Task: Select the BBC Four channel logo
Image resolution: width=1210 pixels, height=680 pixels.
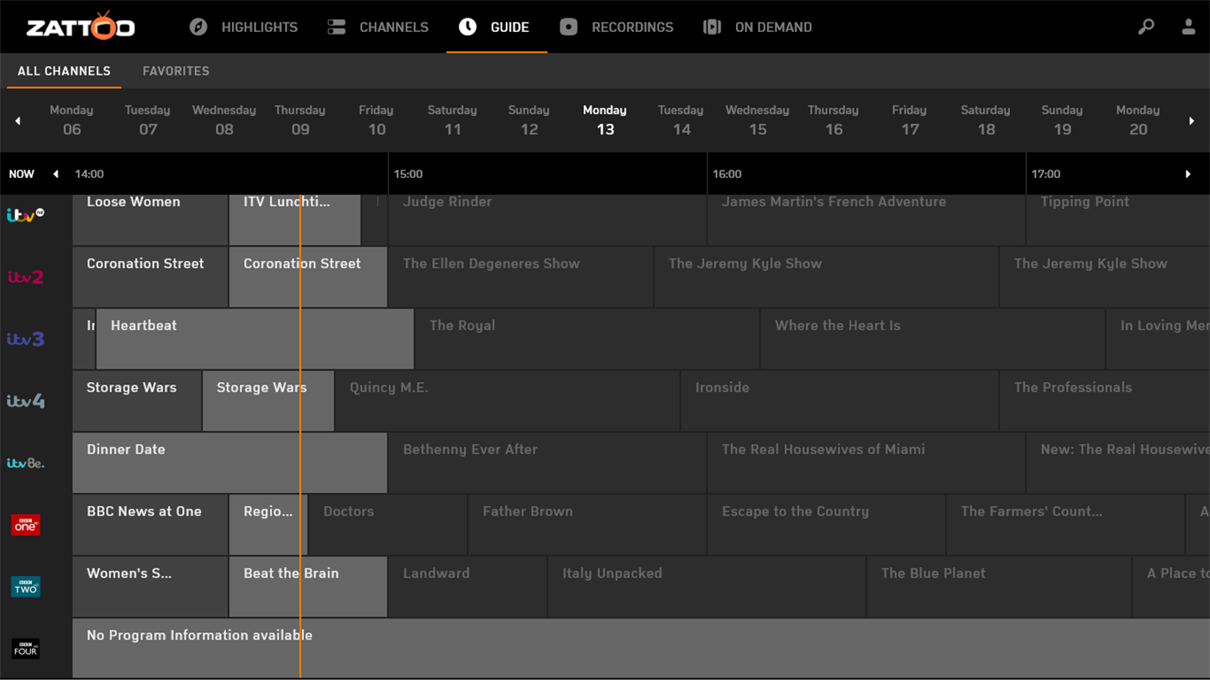Action: [x=25, y=649]
